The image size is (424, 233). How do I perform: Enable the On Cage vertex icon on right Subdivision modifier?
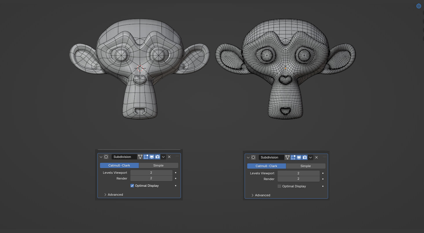(287, 157)
